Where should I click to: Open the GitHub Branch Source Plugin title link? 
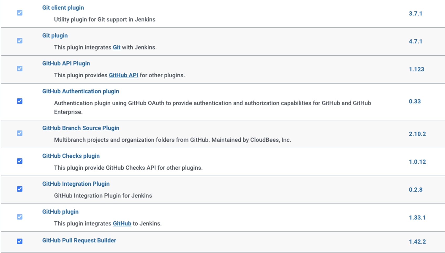coord(81,128)
